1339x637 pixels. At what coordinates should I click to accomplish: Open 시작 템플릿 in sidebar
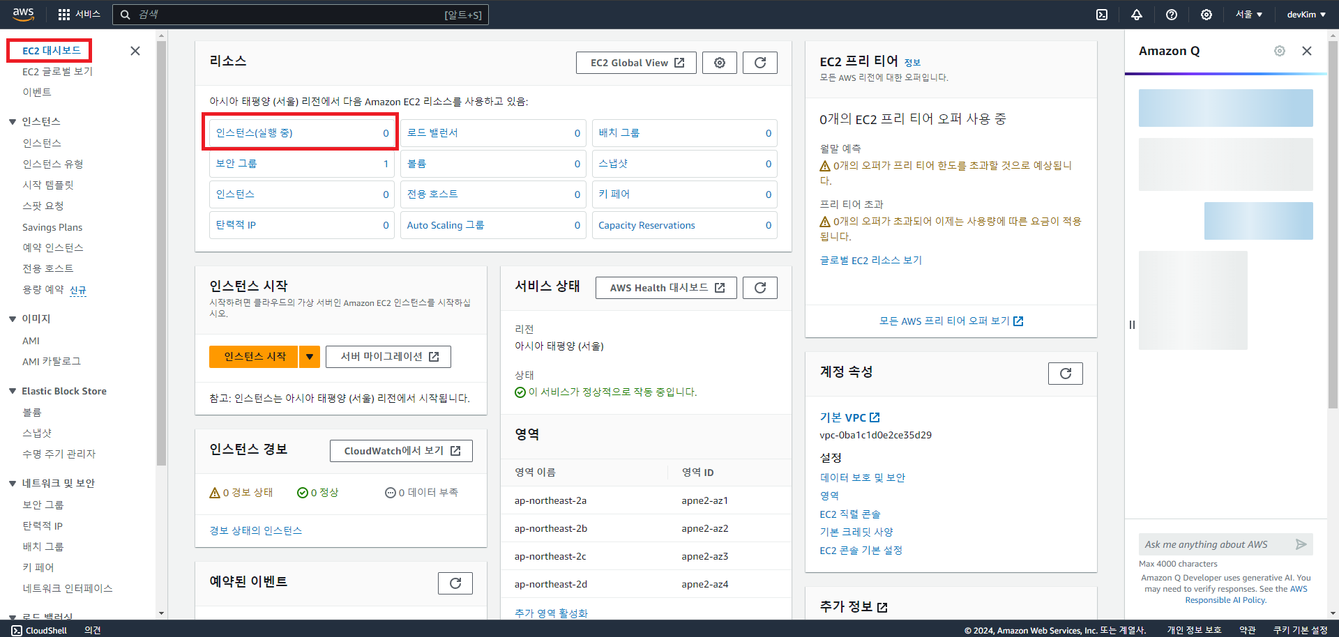[x=48, y=185]
